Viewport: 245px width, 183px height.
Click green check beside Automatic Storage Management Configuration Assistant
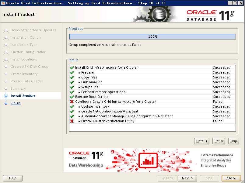72,116
